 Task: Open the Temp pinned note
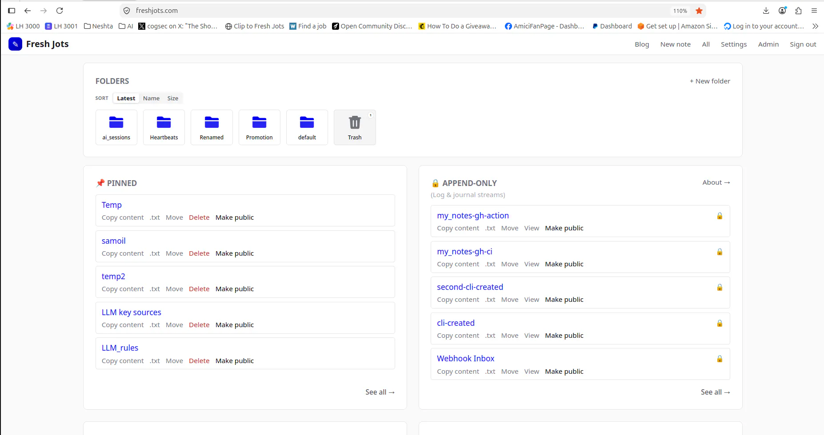click(x=112, y=205)
